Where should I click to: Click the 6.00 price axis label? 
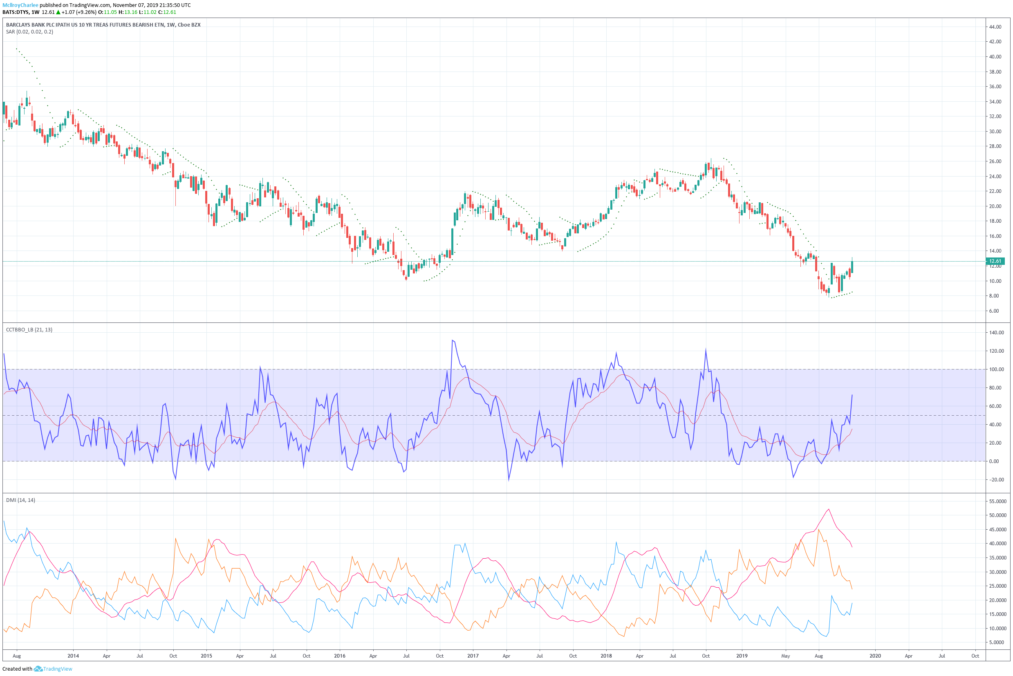tap(994, 311)
